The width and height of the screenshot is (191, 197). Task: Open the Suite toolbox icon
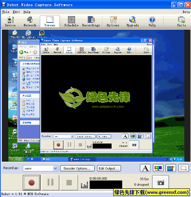[182, 22]
